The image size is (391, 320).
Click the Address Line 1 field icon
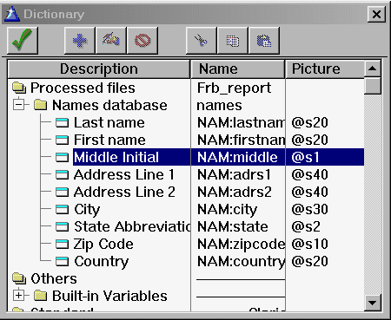62,175
